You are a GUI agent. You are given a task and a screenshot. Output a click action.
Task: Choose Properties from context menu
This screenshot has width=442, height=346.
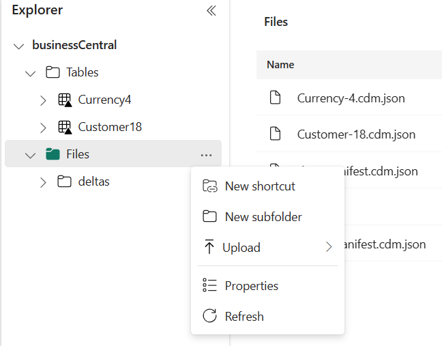point(267,286)
